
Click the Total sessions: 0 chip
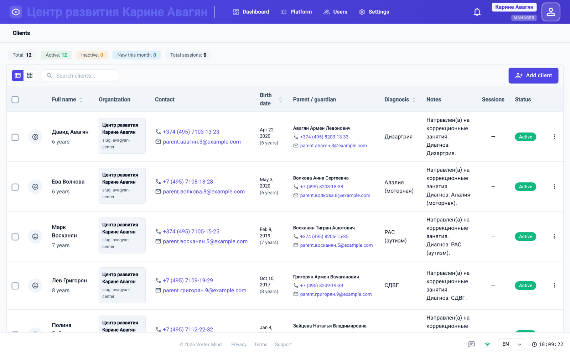188,55
